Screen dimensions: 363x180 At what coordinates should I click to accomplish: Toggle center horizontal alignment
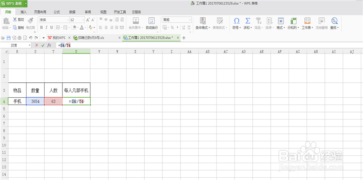click(106, 27)
